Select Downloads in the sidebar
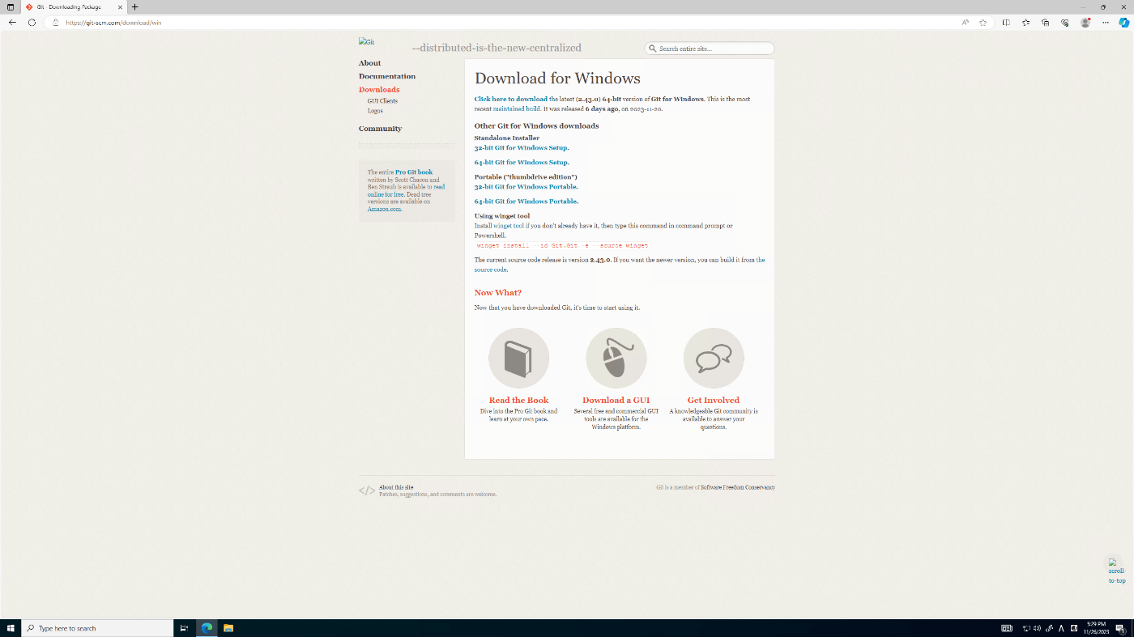The image size is (1134, 637). click(379, 90)
